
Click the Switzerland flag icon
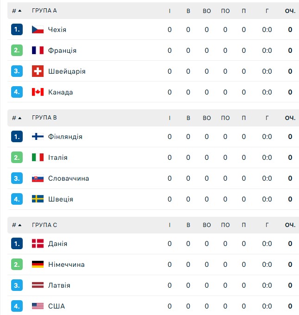click(38, 71)
